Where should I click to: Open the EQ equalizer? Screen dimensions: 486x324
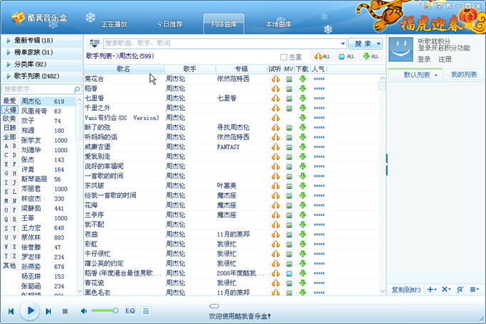click(x=130, y=310)
